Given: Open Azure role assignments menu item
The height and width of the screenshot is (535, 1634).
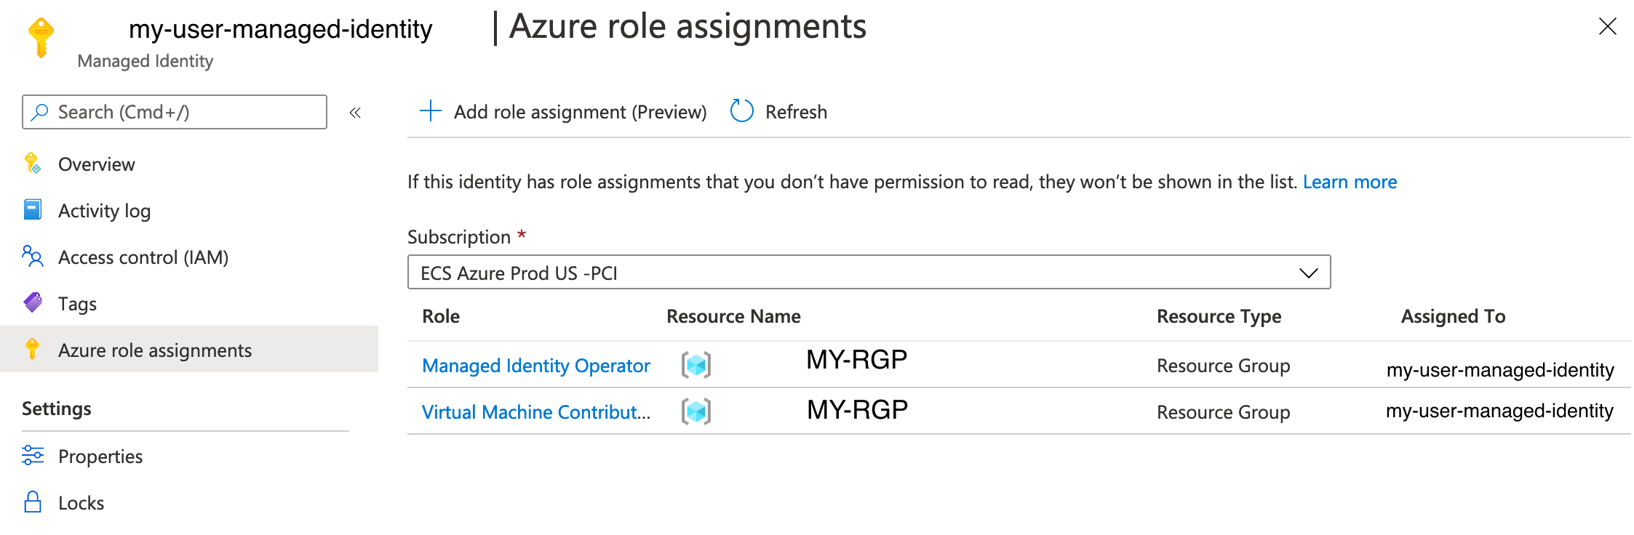Looking at the screenshot, I should (x=154, y=350).
